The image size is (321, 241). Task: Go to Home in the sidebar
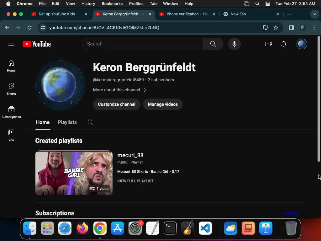coord(11,66)
